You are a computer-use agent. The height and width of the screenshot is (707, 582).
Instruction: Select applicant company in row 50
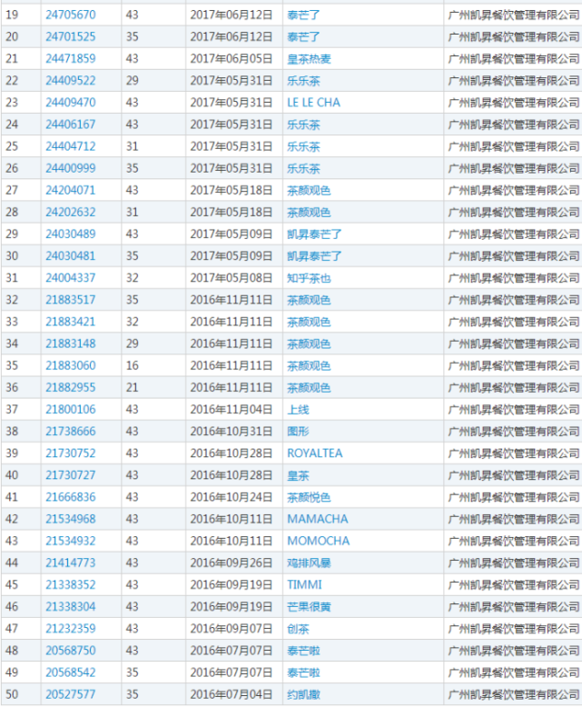tap(514, 695)
